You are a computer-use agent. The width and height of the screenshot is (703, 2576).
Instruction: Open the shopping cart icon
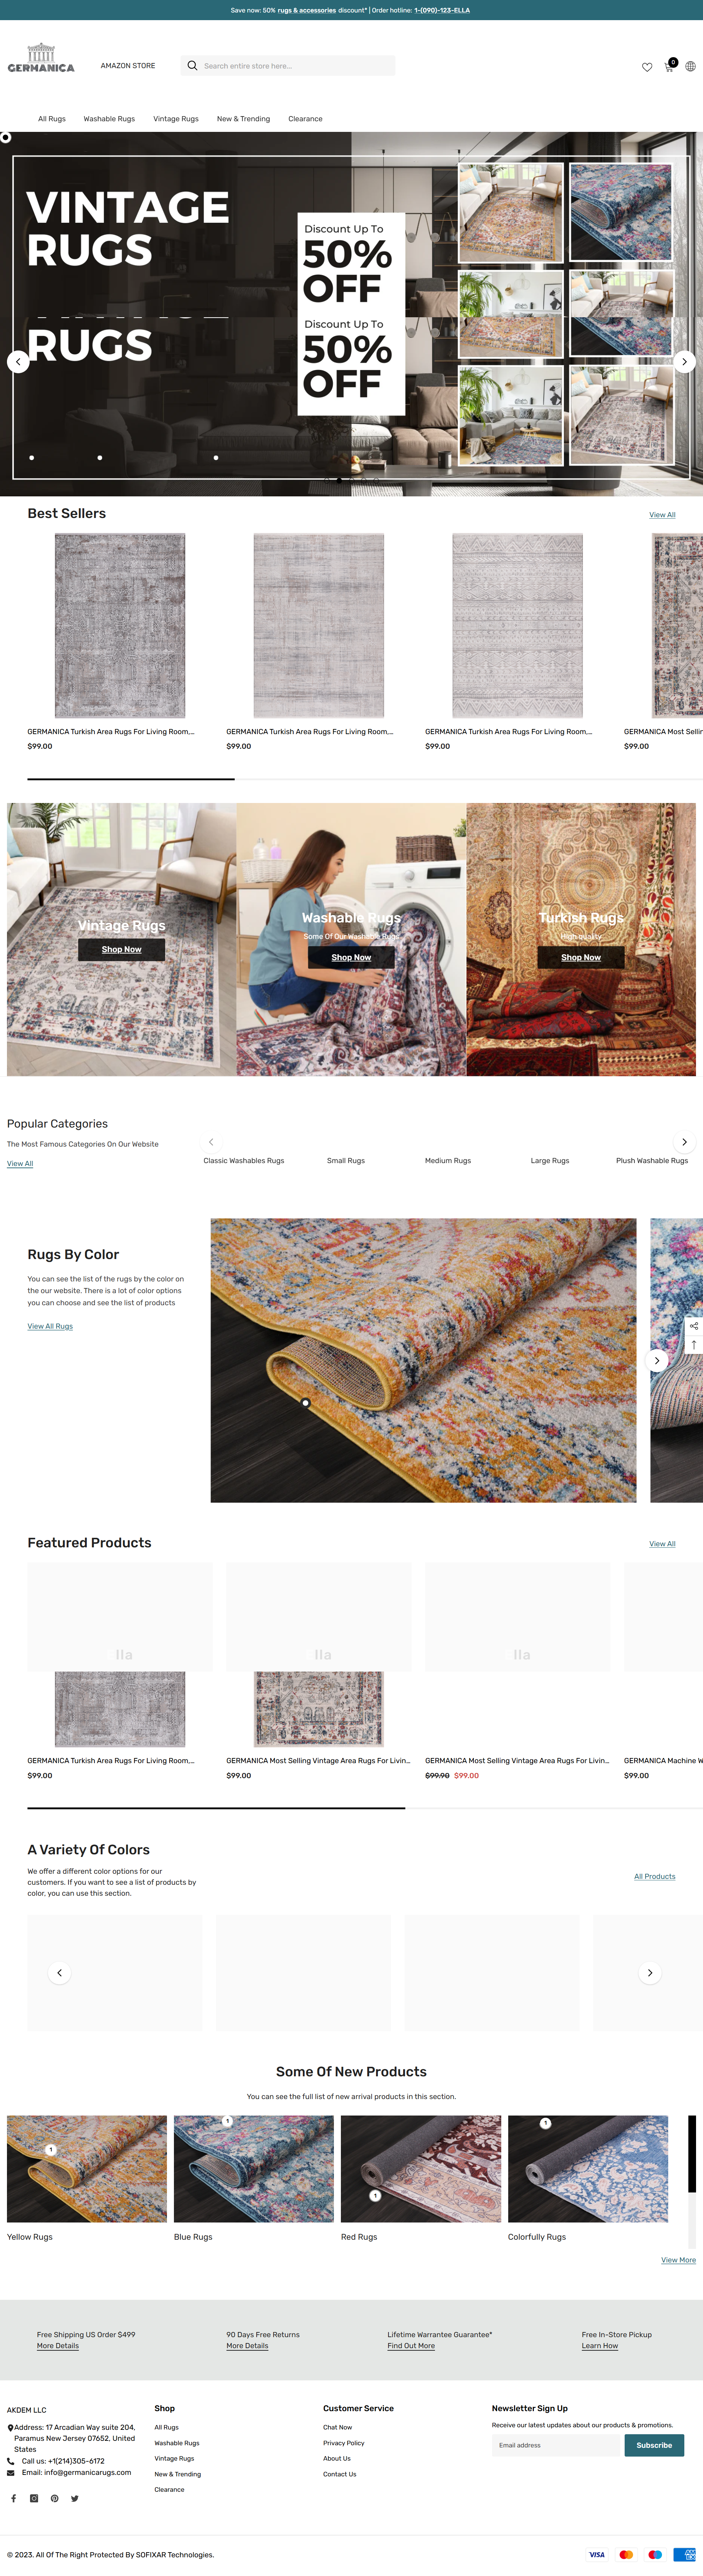pos(669,66)
